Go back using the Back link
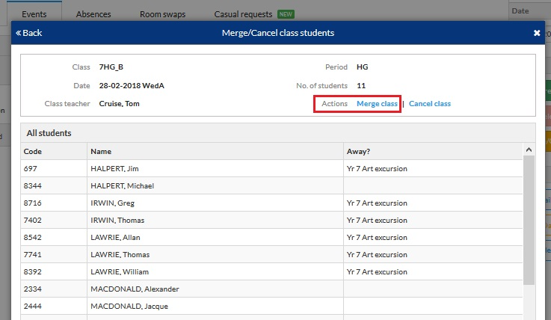The width and height of the screenshot is (551, 320). point(29,33)
